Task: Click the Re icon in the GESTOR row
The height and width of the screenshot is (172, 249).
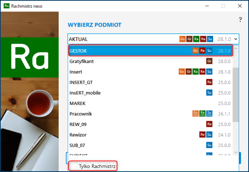Action: (202, 51)
